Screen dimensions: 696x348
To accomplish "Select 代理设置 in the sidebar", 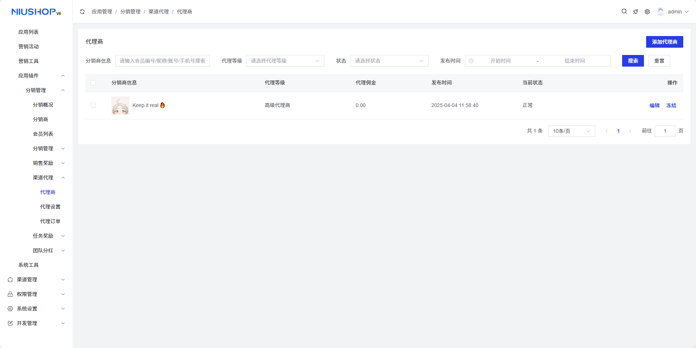I will coord(50,207).
